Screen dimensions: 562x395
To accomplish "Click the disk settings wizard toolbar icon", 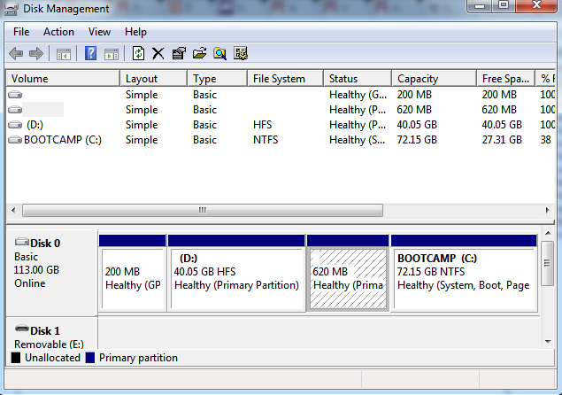I will (241, 53).
